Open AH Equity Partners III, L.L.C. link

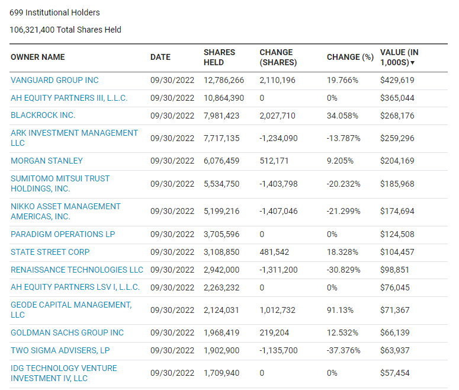(69, 98)
